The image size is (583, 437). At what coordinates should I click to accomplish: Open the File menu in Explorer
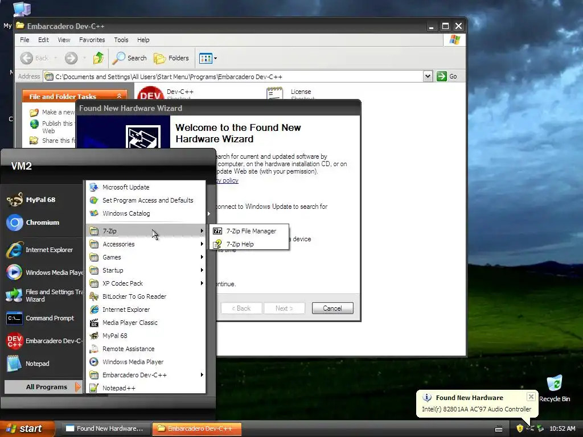pos(24,40)
